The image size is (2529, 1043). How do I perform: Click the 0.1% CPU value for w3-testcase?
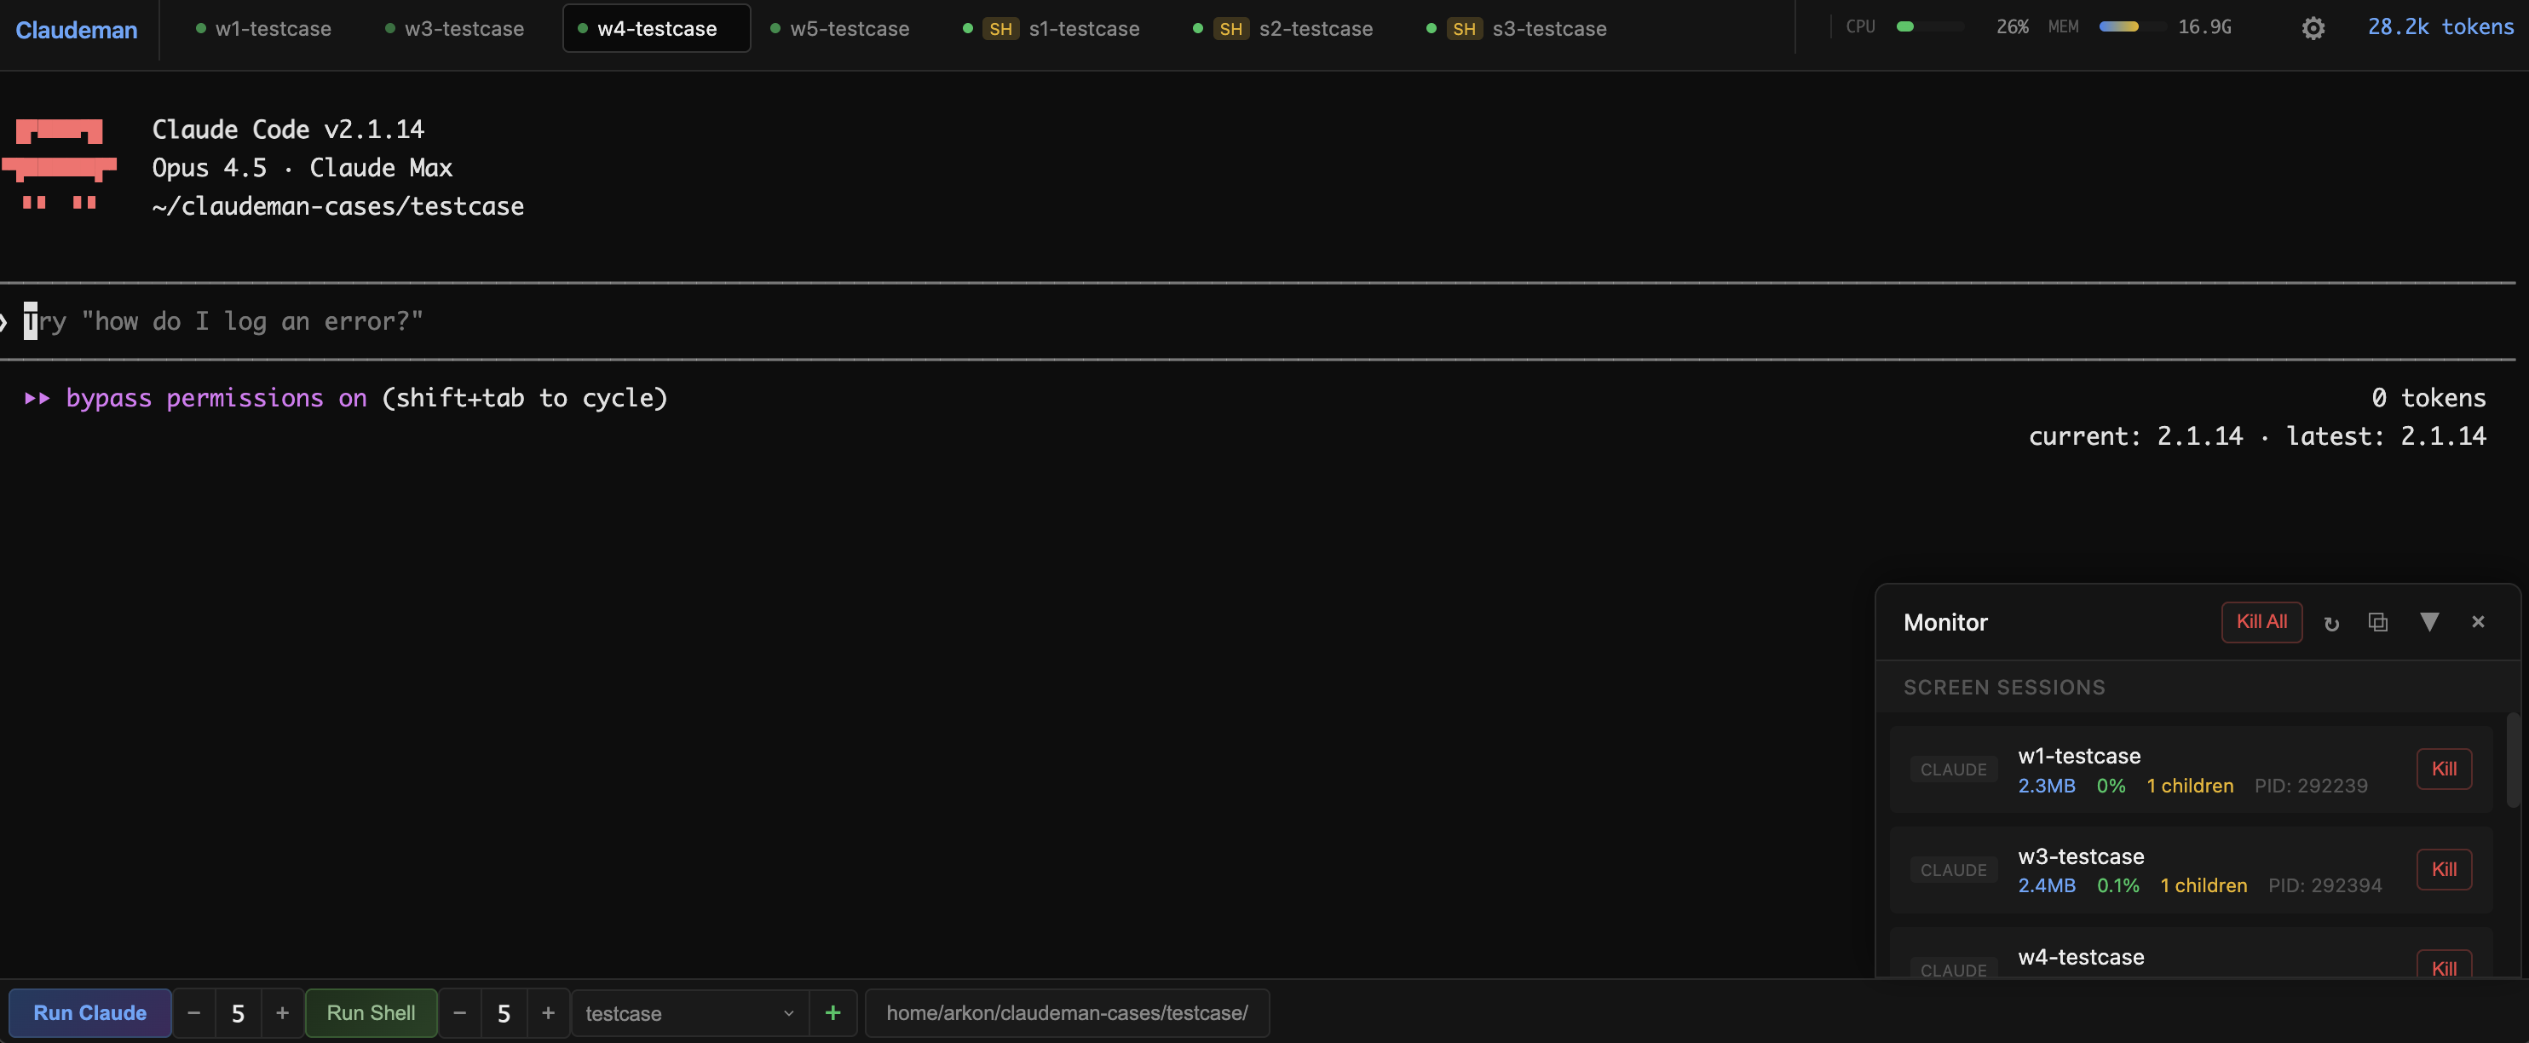[x=2117, y=885]
